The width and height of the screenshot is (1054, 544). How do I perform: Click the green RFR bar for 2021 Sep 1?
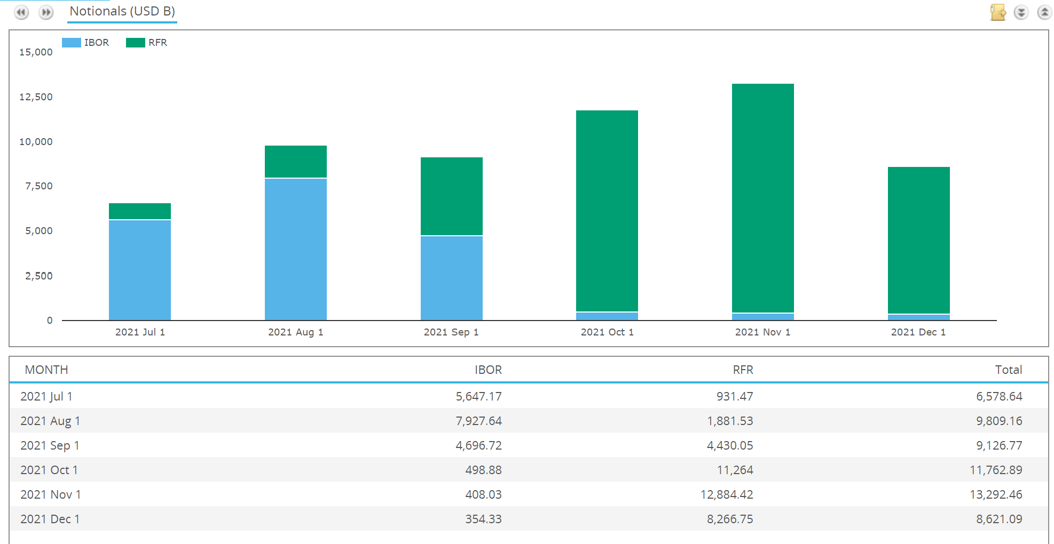click(x=451, y=196)
